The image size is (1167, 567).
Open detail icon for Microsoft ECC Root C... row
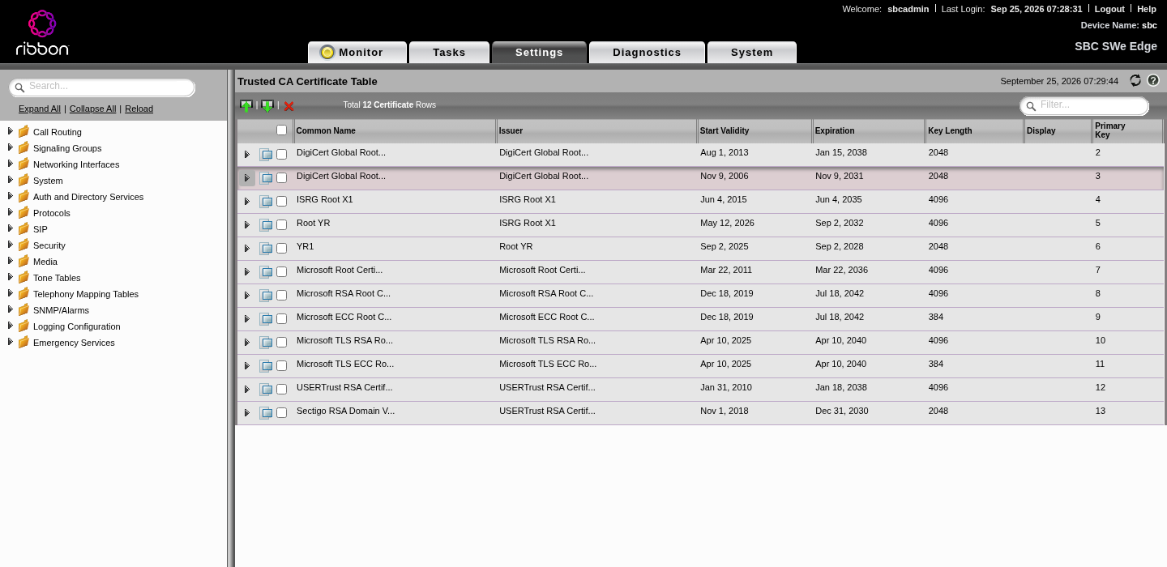click(x=266, y=318)
